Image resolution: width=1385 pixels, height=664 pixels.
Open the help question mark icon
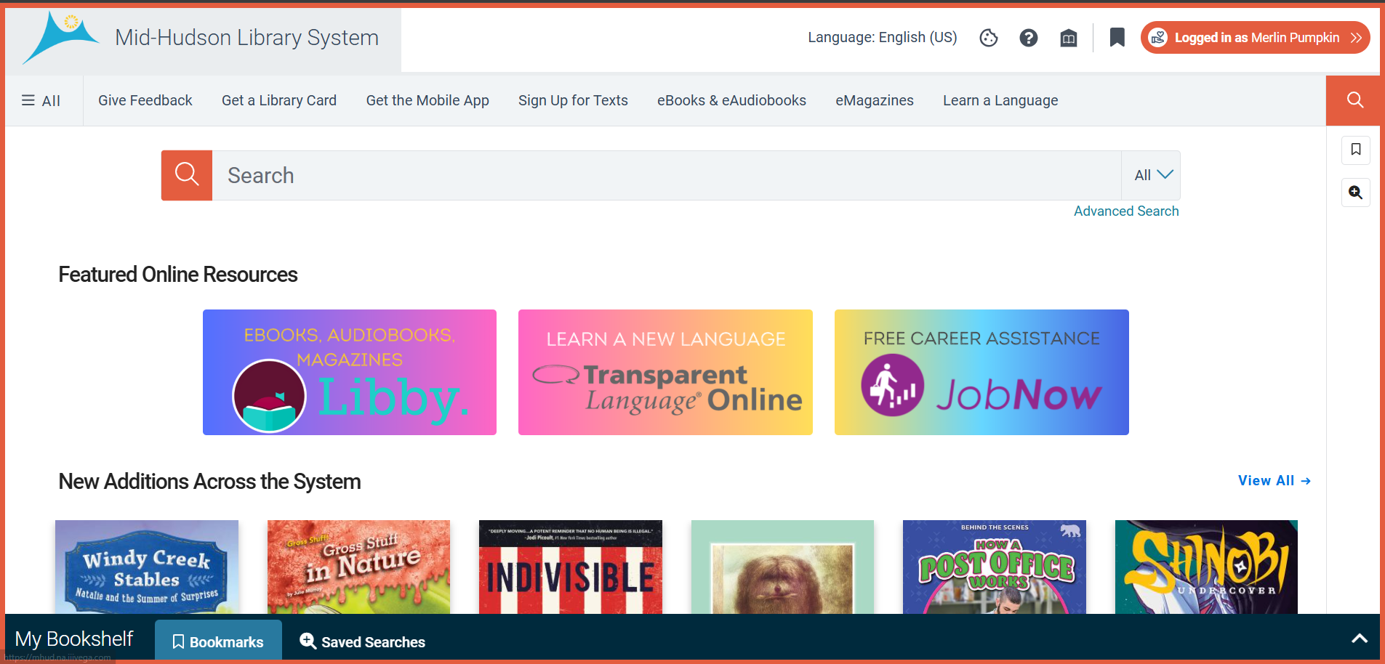coord(1029,38)
